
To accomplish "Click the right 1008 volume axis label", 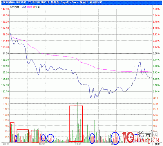I will pyautogui.click(x=155, y=120).
